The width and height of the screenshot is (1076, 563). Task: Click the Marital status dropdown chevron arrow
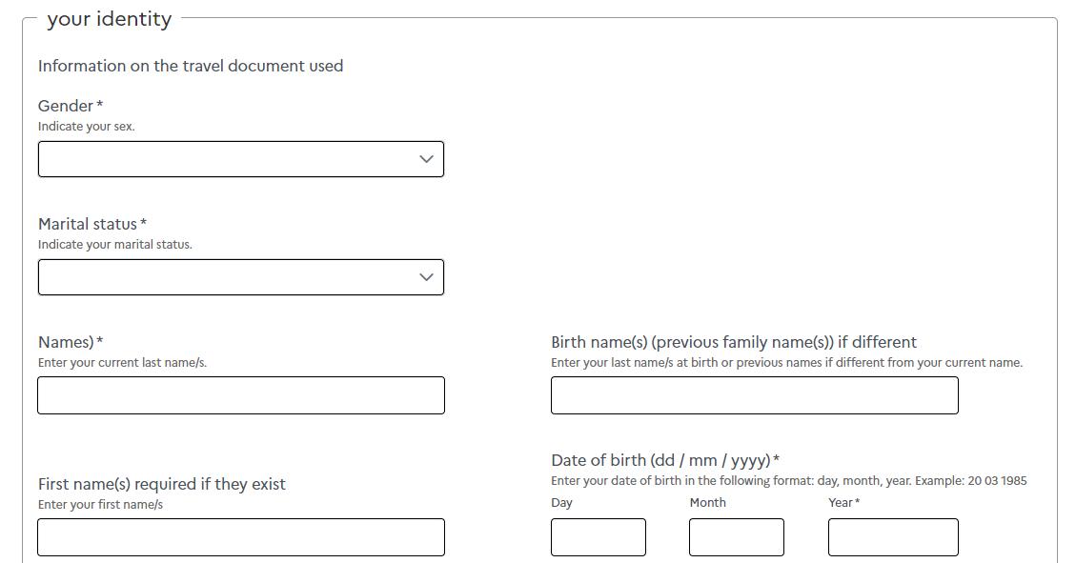(426, 277)
